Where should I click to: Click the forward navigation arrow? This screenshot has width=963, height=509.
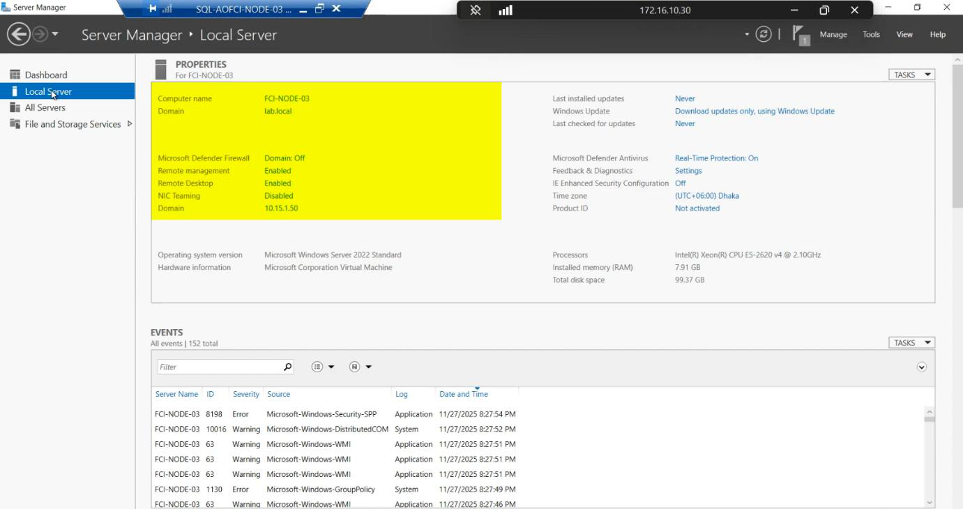coord(40,34)
